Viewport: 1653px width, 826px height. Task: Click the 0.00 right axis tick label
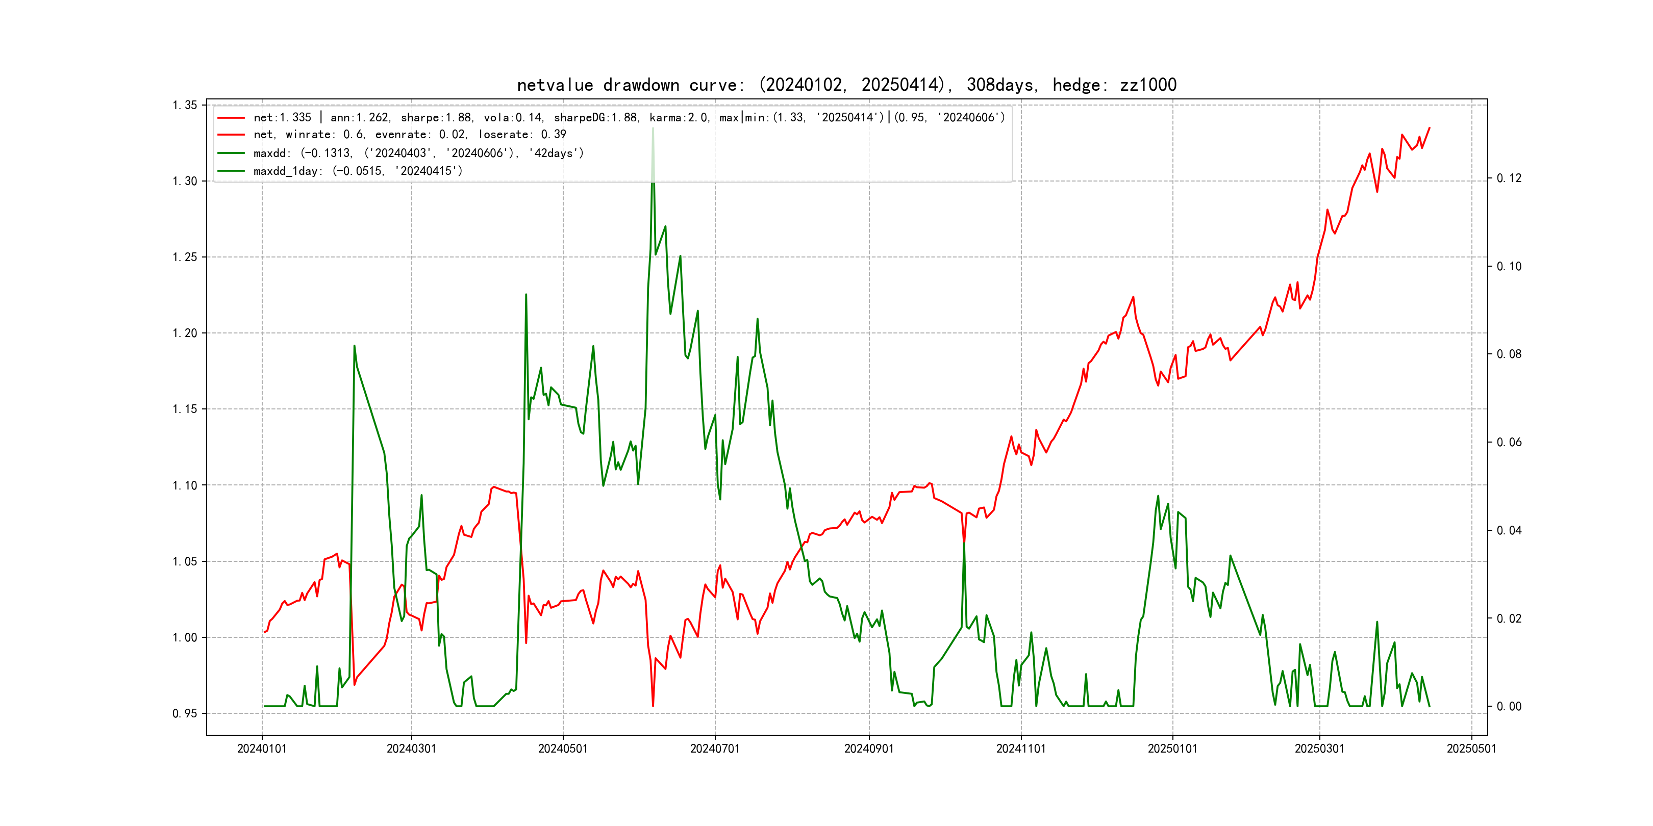coord(1509,707)
